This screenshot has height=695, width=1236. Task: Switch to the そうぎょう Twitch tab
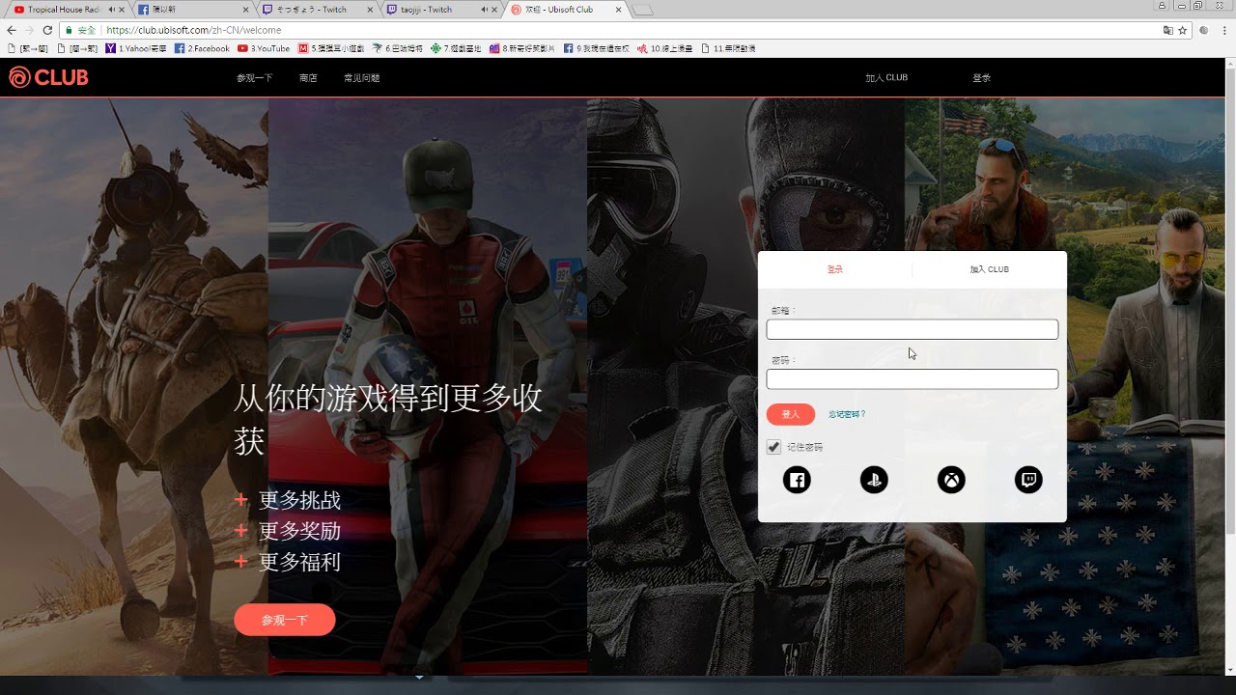317,10
